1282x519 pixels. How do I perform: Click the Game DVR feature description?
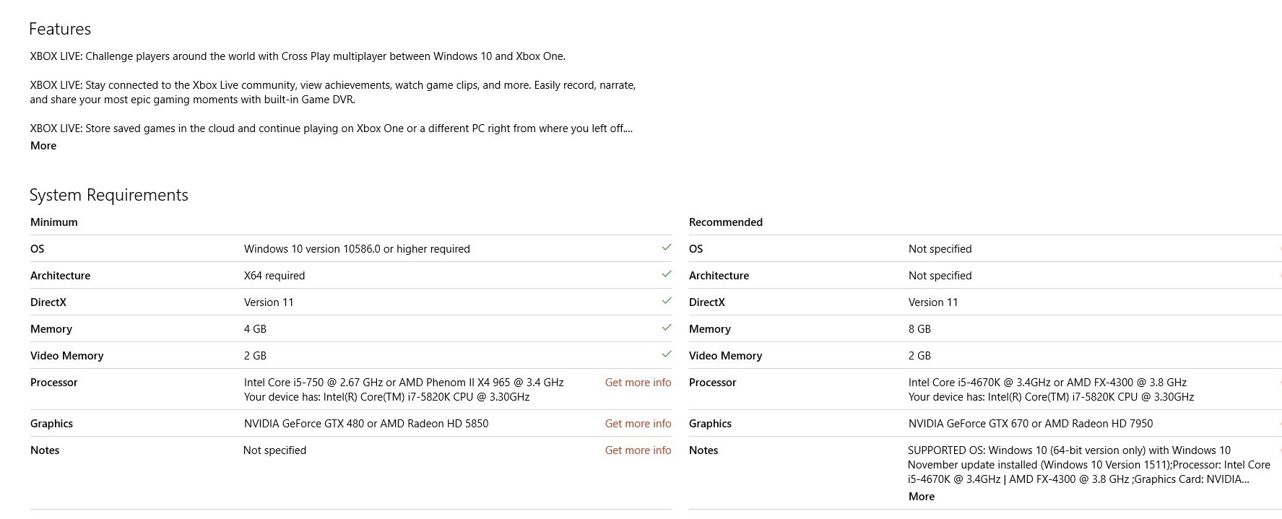(332, 92)
